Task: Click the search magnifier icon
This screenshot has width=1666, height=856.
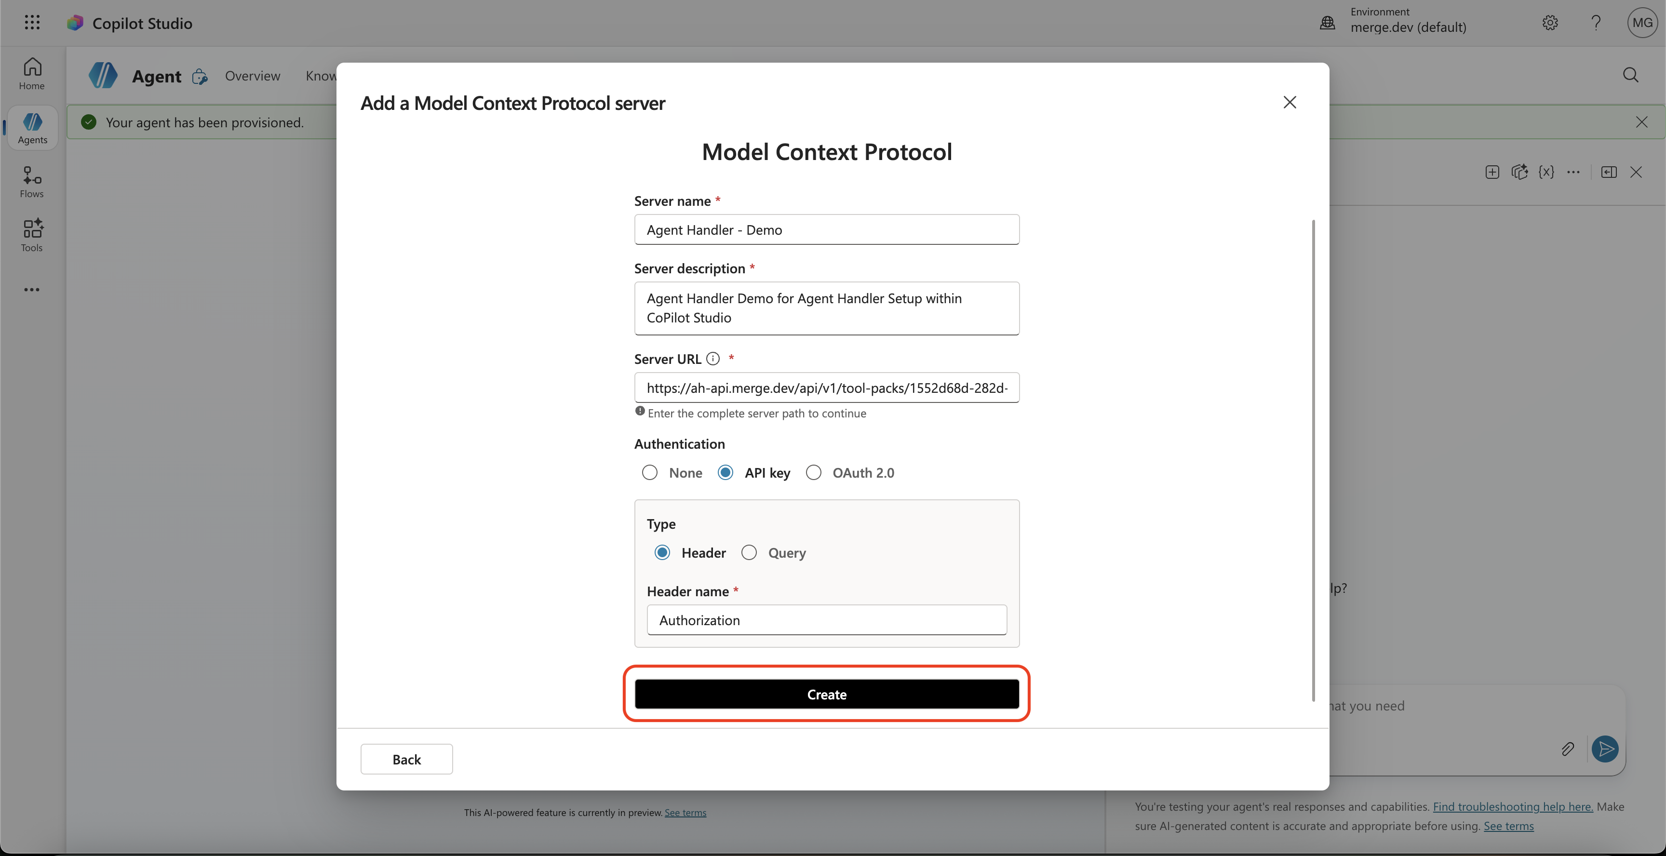Action: pos(1630,75)
